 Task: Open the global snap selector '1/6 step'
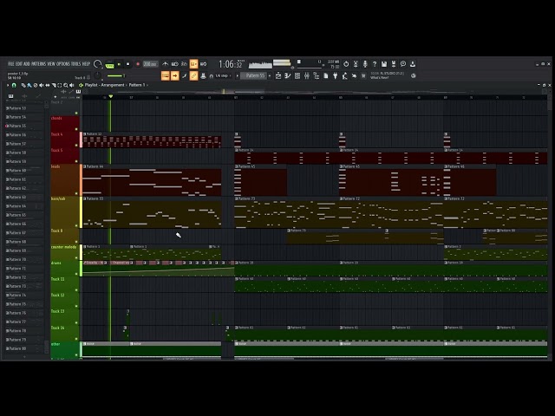pyautogui.click(x=221, y=75)
